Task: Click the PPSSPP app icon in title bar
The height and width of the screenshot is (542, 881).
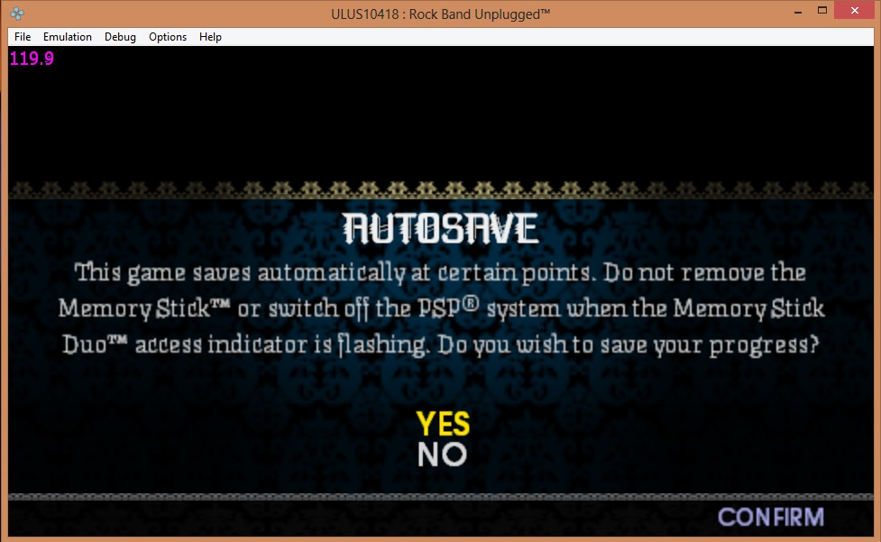Action: 17,14
